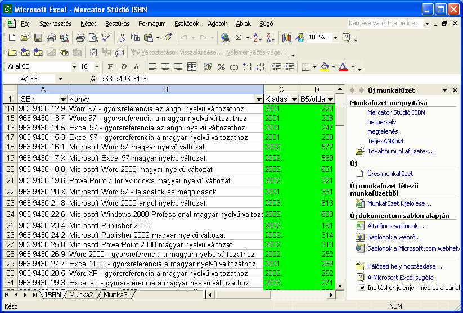
Task: Click the New workbook icon
Action: [x=12, y=38]
